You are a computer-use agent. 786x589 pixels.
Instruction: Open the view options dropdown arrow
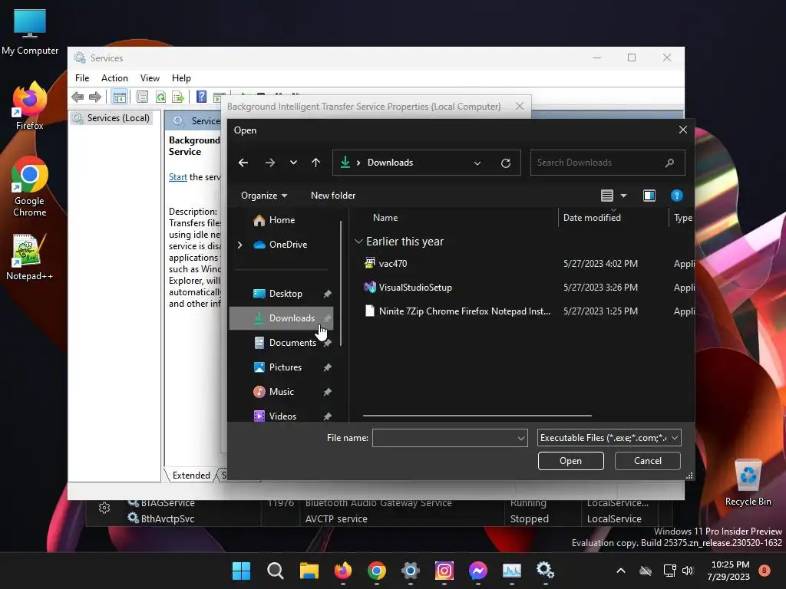click(x=623, y=196)
